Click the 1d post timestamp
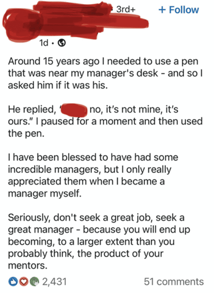214x293 pixels. (x=44, y=43)
